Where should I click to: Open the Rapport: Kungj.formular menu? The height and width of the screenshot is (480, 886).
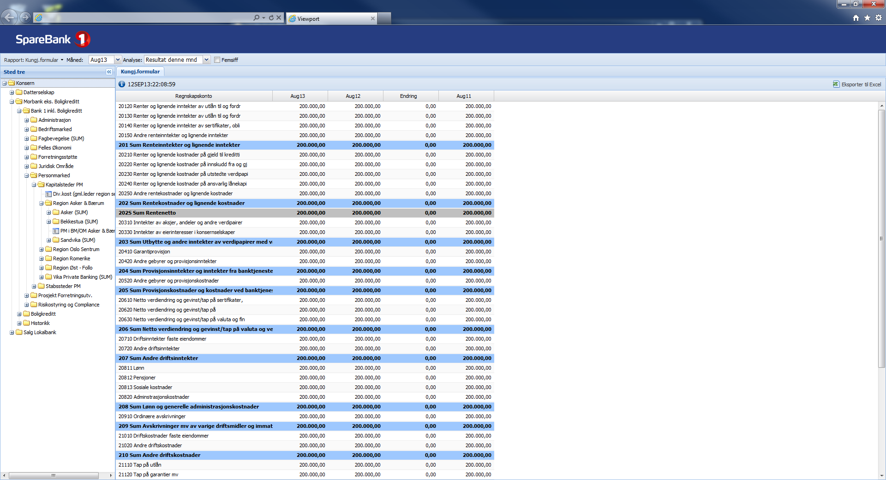coord(34,60)
